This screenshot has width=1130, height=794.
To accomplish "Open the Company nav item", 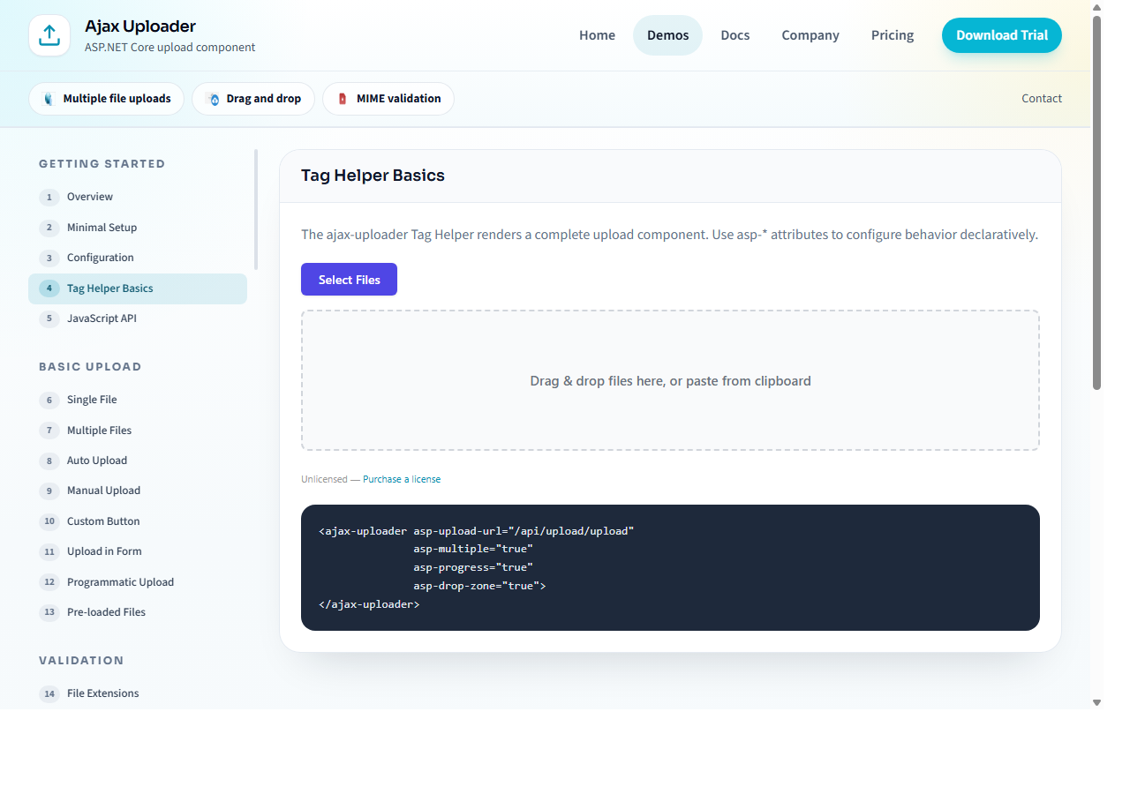I will point(810,35).
